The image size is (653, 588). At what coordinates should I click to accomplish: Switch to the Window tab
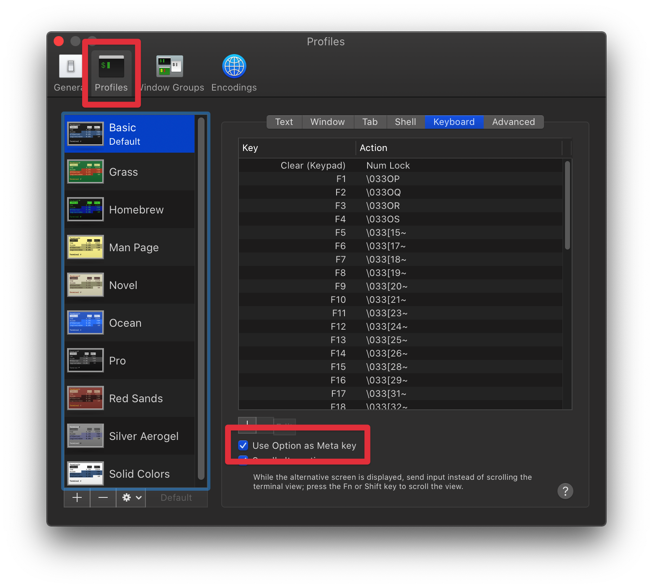(328, 122)
